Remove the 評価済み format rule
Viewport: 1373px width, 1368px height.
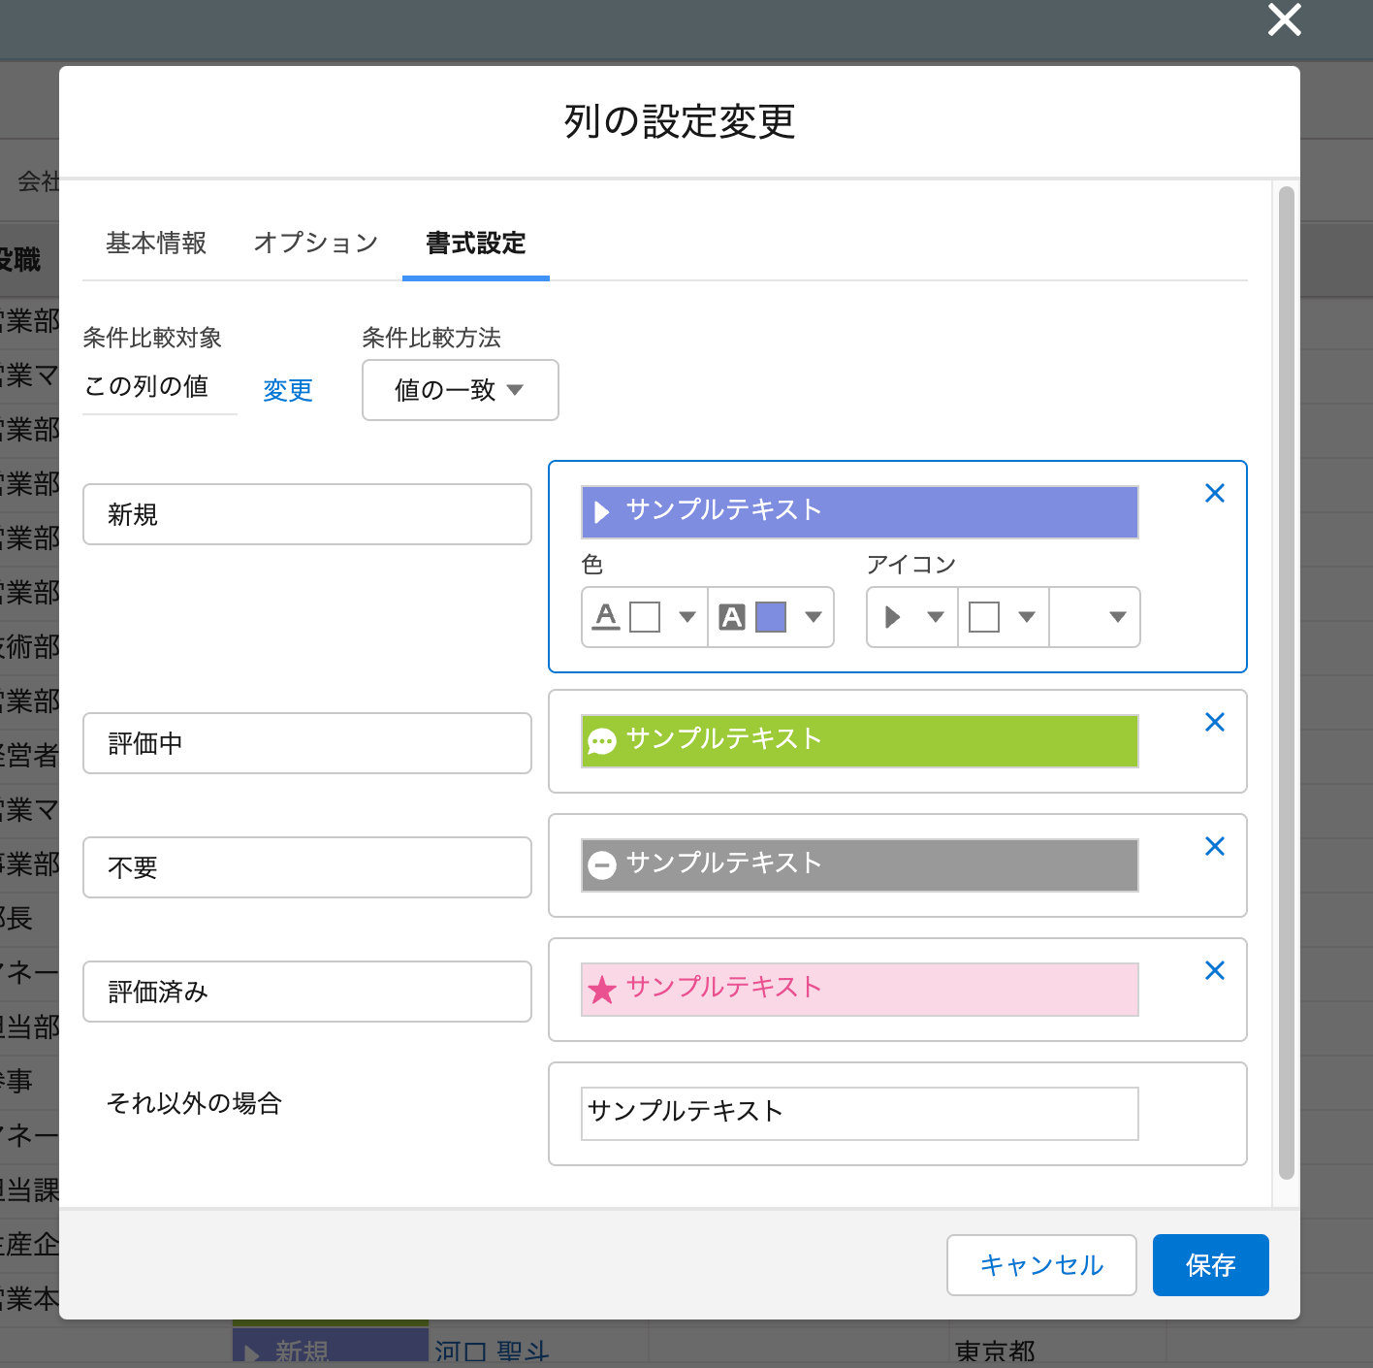point(1214,970)
